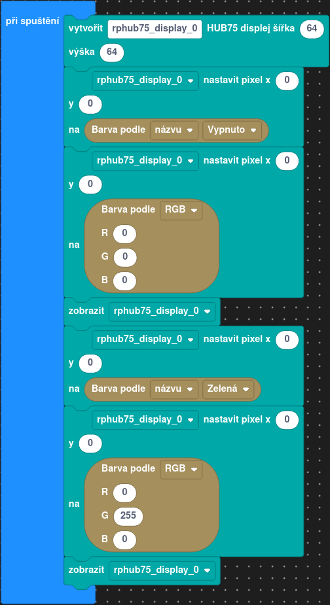The width and height of the screenshot is (330, 605).
Task: Open the "názvu" dropdown beside Zelená
Action: pos(174,390)
